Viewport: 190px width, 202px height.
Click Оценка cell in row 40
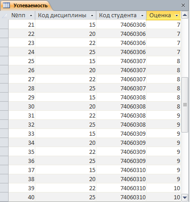tap(163, 197)
